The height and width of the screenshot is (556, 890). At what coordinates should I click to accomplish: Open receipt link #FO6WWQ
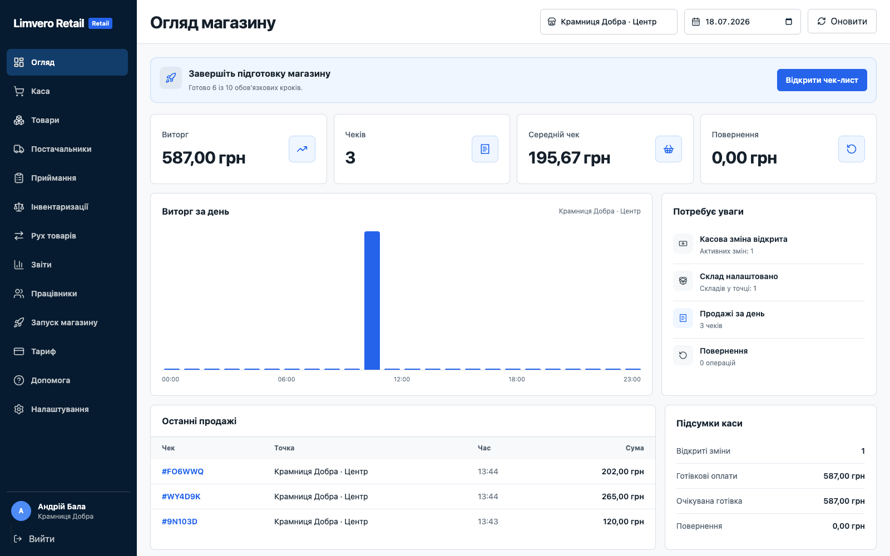tap(182, 471)
